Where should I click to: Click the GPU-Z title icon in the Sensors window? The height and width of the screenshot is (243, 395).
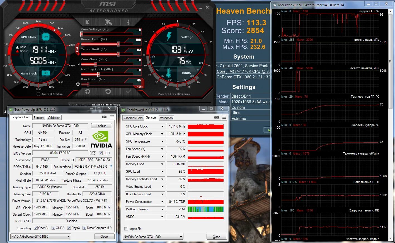tap(123, 110)
